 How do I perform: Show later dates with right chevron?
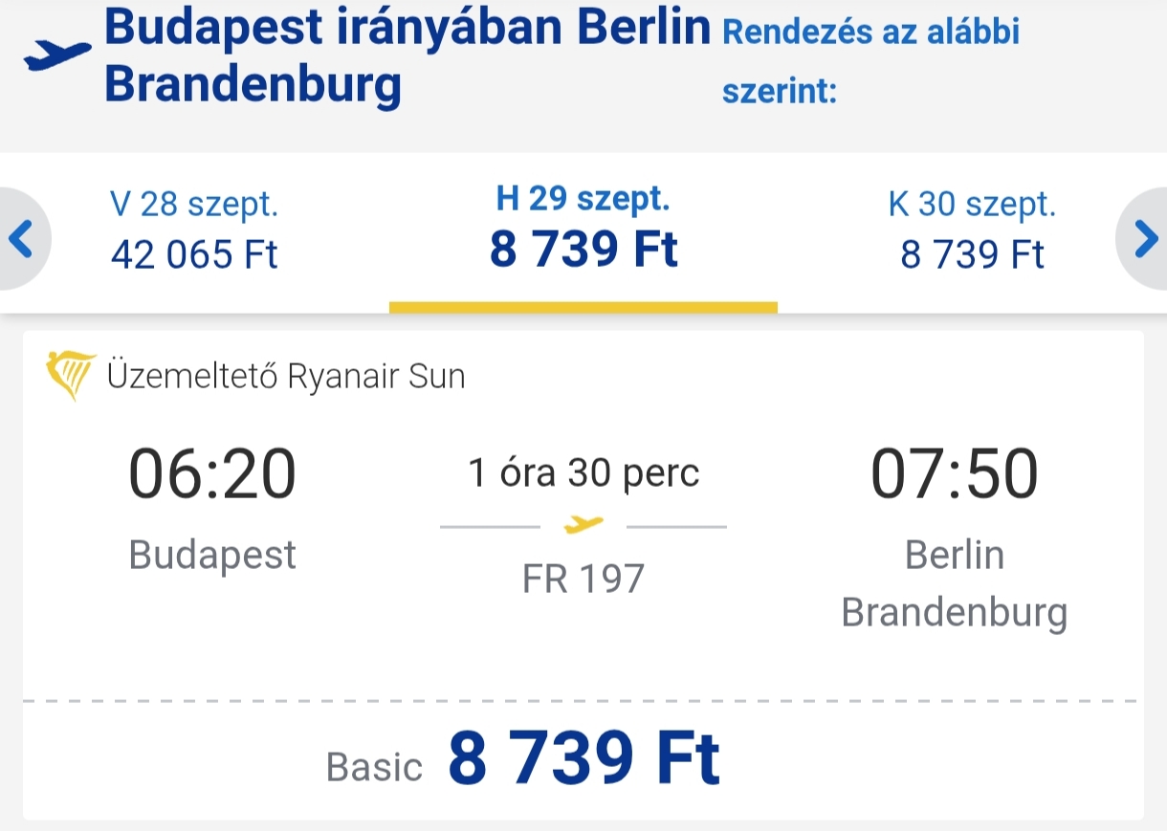[x=1144, y=239]
